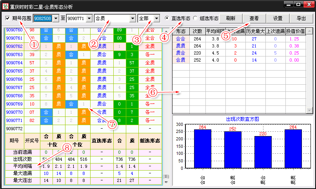Toggle the 期号范围 checkbox
Screen dimensions: 316x189
tap(8, 18)
